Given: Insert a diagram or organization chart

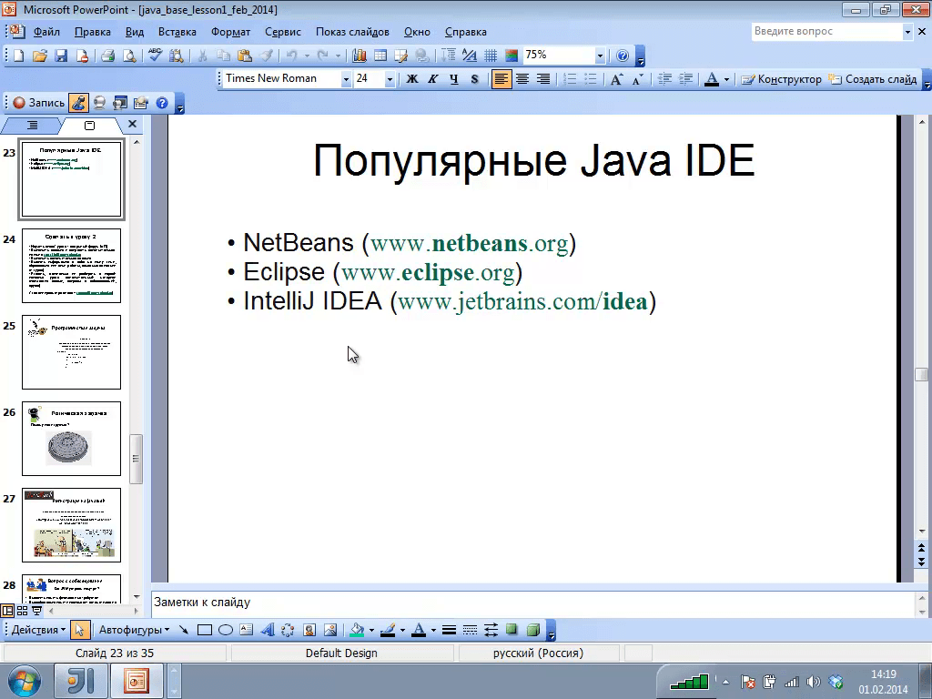Looking at the screenshot, I should point(288,630).
